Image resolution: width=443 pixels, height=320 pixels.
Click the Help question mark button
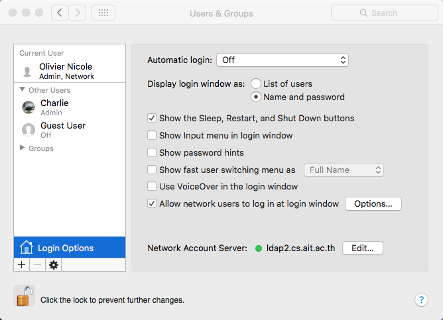[x=421, y=299]
